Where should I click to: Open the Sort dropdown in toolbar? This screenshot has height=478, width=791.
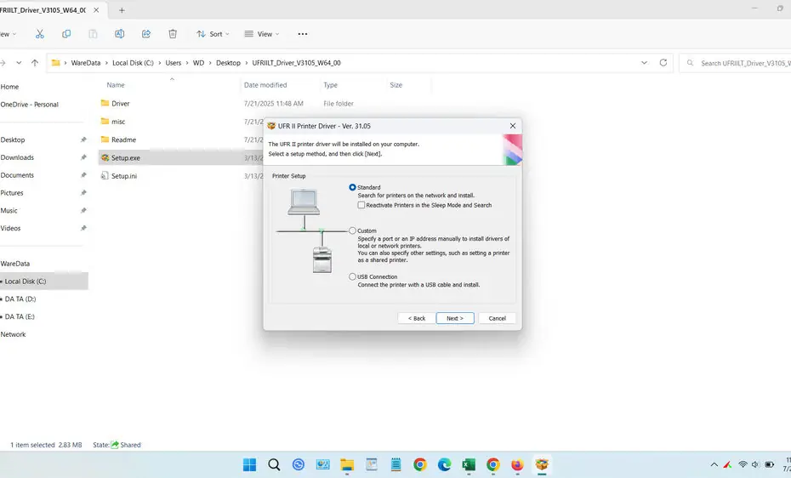(x=213, y=34)
